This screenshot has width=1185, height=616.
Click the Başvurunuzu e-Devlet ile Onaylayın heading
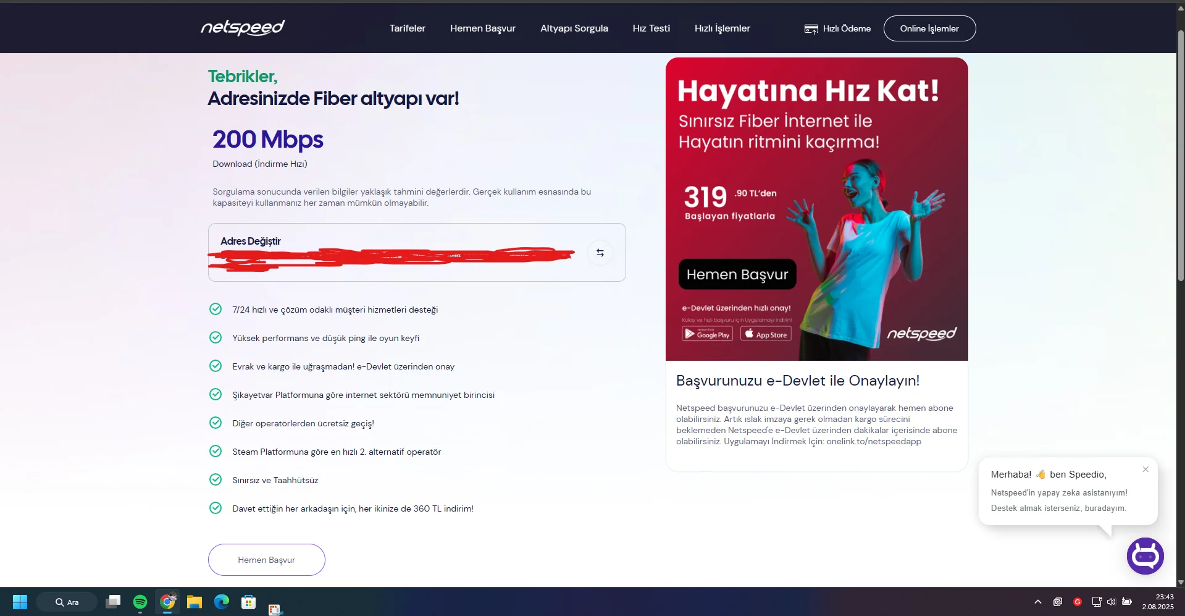click(798, 381)
